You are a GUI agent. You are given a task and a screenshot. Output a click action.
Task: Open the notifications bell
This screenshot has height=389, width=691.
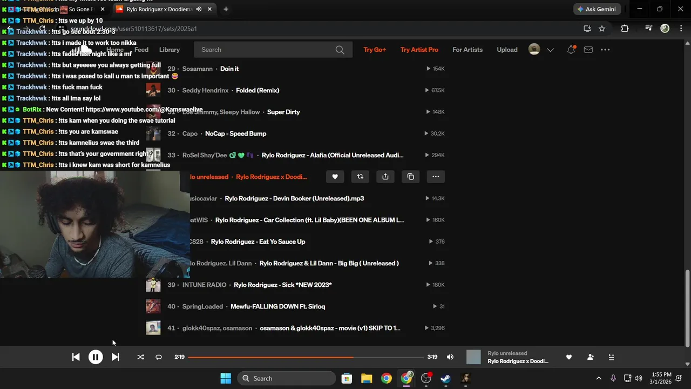(x=571, y=50)
